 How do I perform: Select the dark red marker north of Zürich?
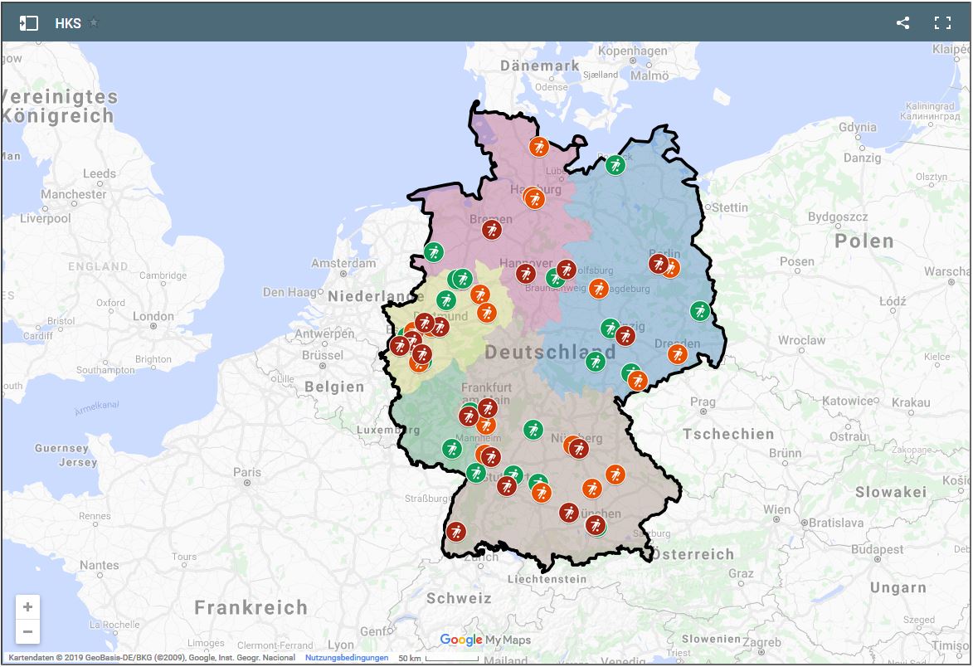[x=456, y=532]
